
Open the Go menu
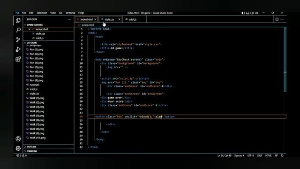click(60, 13)
